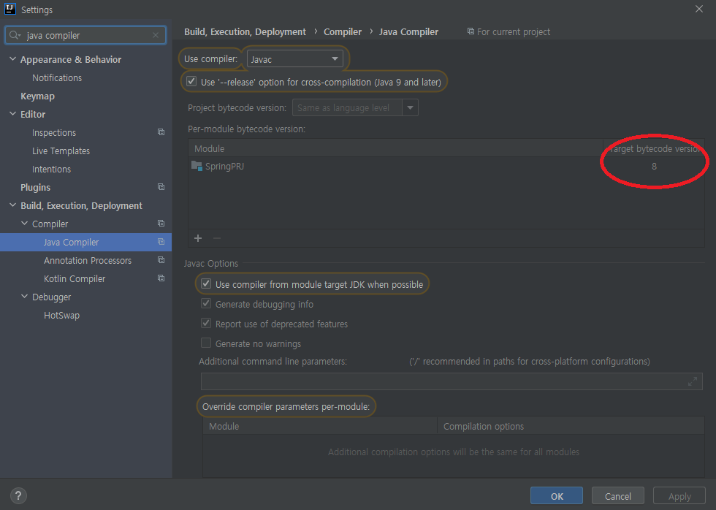
Task: Select Annotation Processors in the tree
Action: pyautogui.click(x=88, y=260)
